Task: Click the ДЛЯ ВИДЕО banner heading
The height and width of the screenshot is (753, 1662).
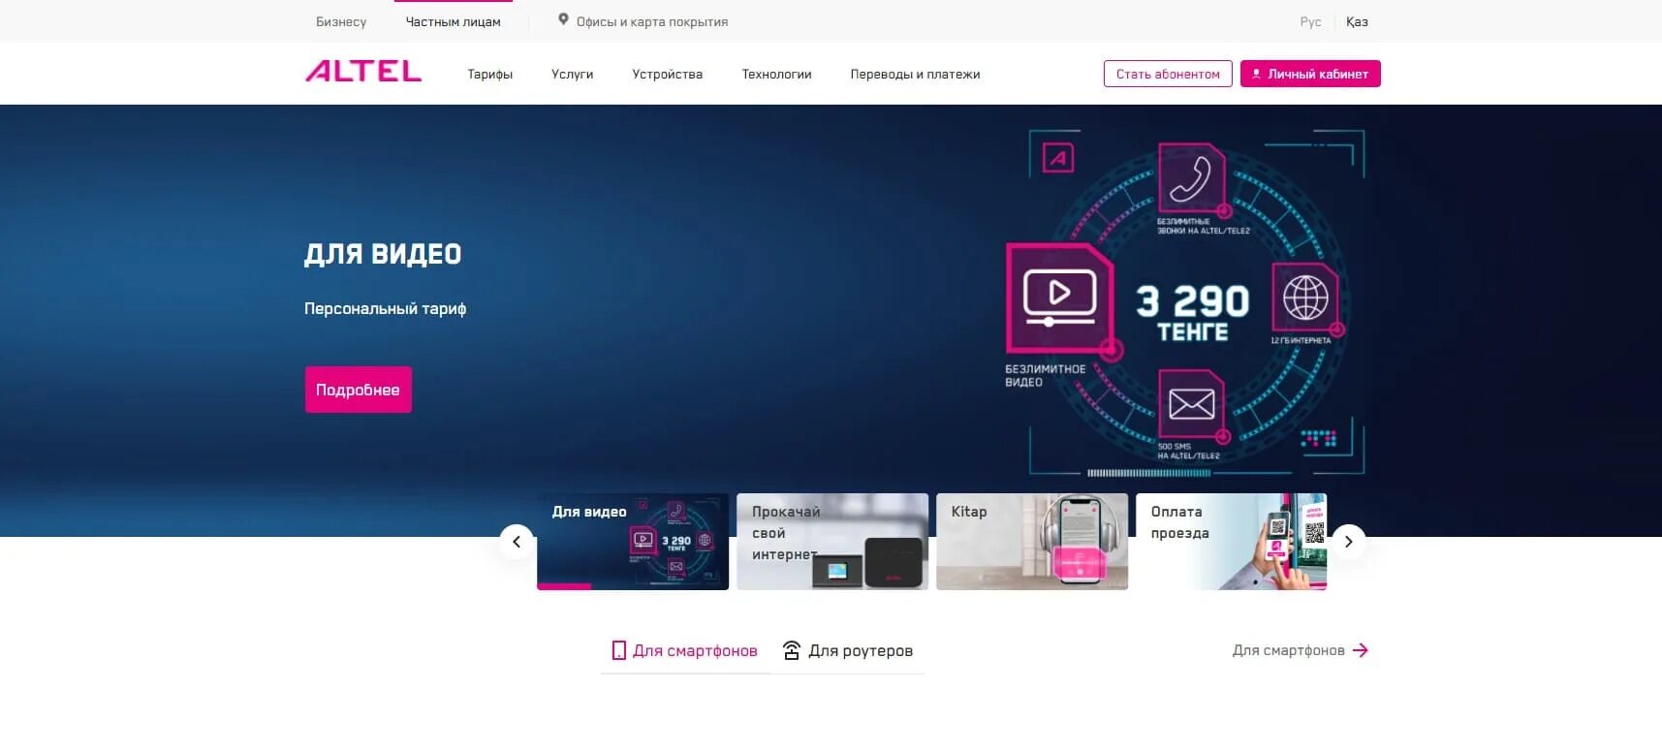Action: tap(383, 254)
